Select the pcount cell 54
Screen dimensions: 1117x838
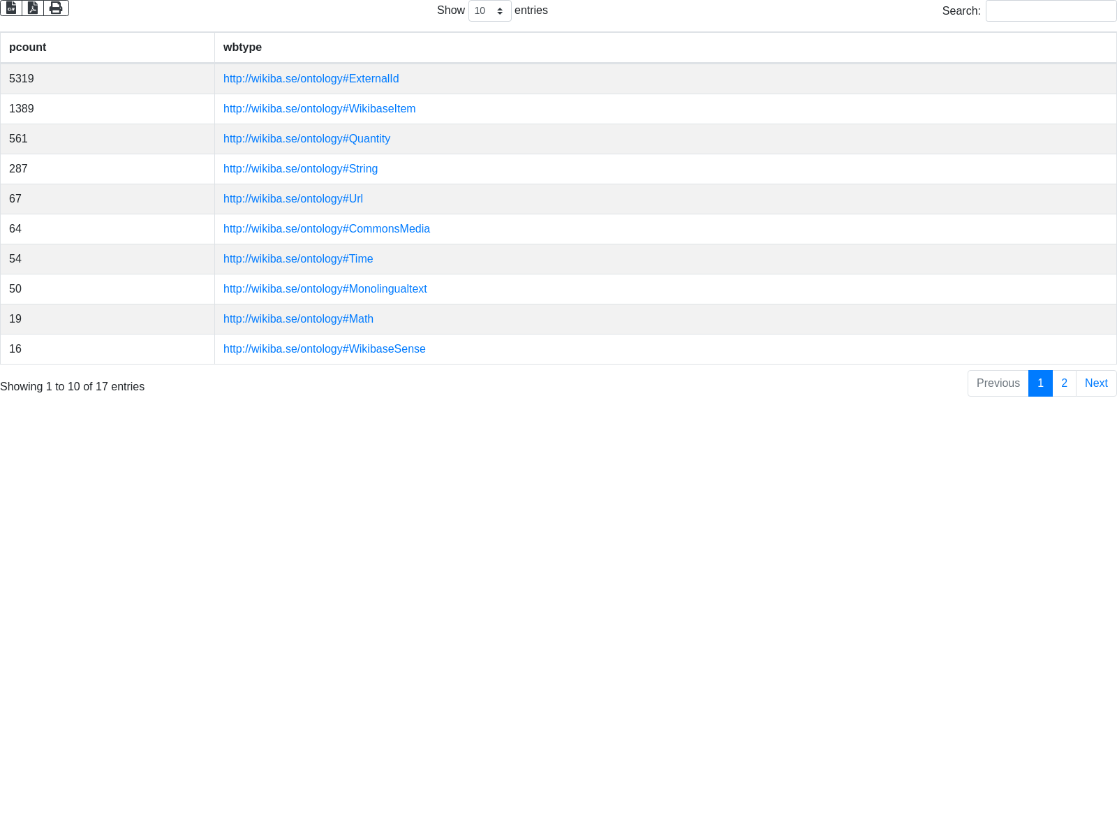tap(108, 259)
